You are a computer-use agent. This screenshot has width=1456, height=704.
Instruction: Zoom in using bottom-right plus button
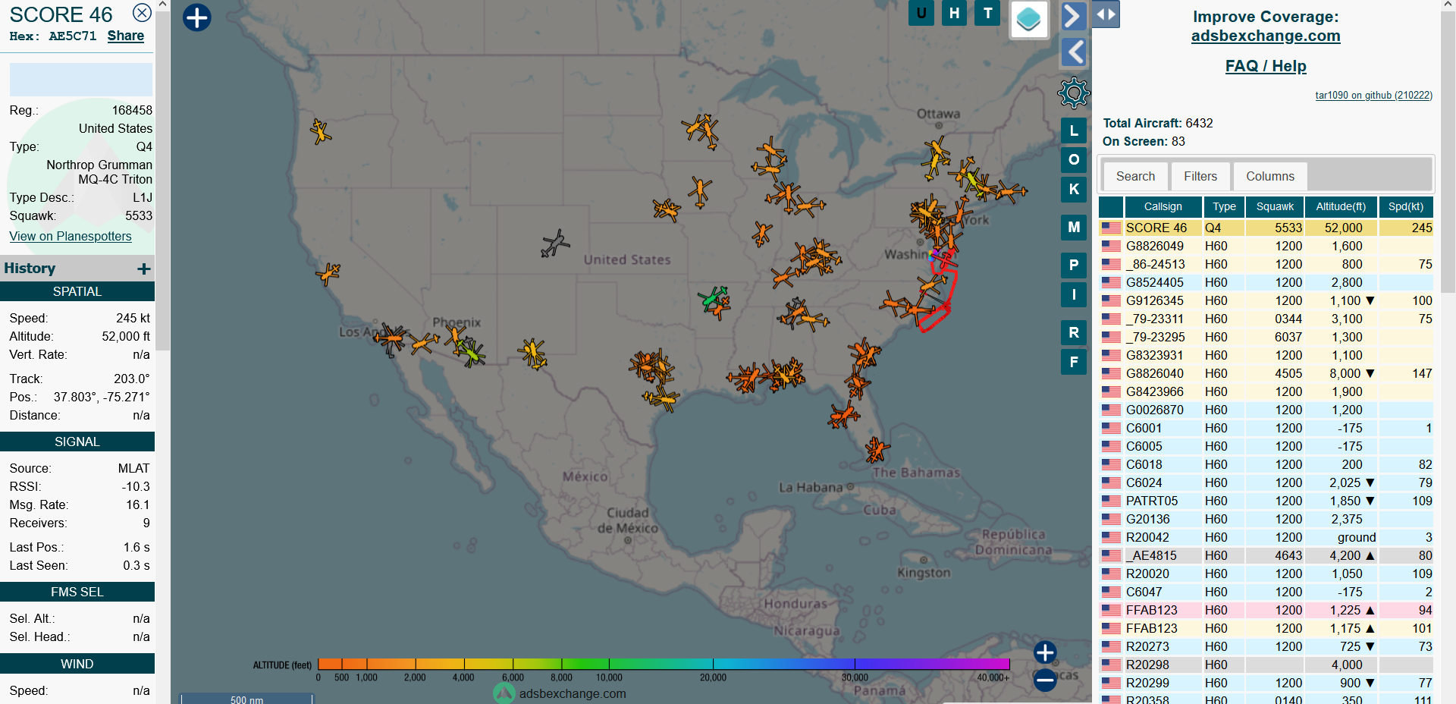[1045, 652]
